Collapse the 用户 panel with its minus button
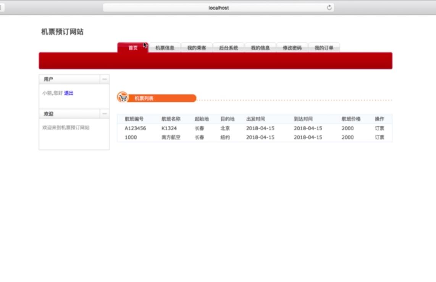The width and height of the screenshot is (436, 282). (x=105, y=79)
